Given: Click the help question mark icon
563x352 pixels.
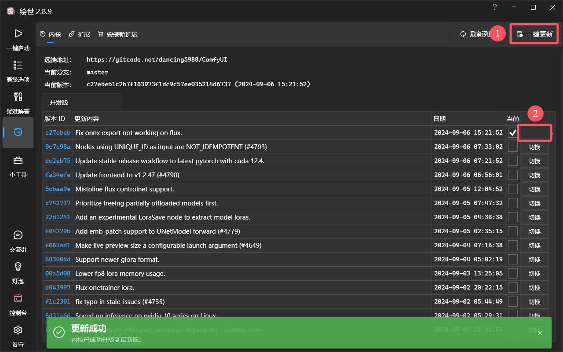Looking at the screenshot, I should 495,7.
